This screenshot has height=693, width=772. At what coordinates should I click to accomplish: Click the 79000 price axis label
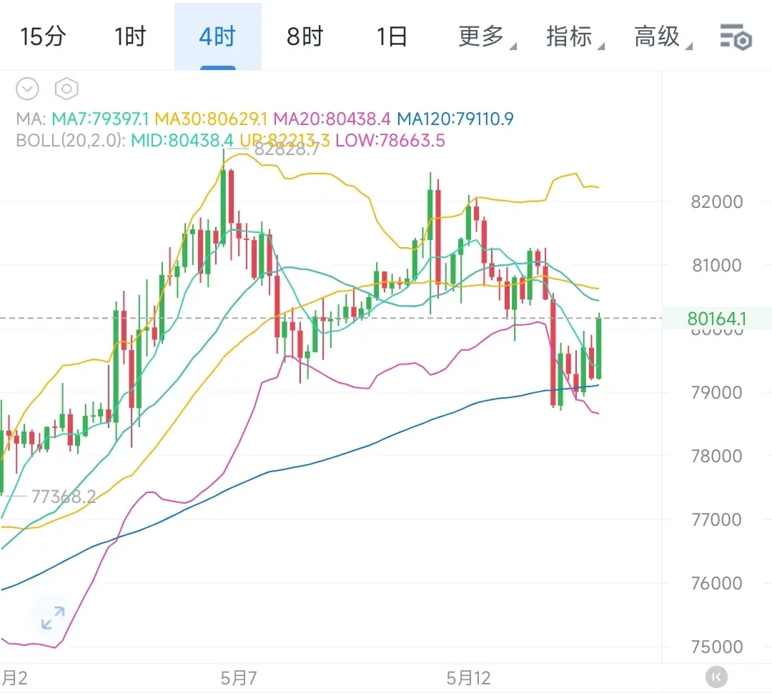point(717,393)
